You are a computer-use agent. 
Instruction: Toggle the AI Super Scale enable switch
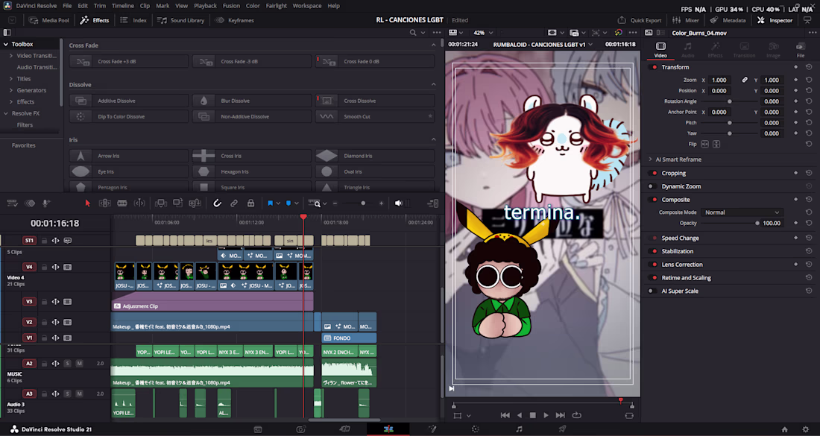pyautogui.click(x=653, y=291)
